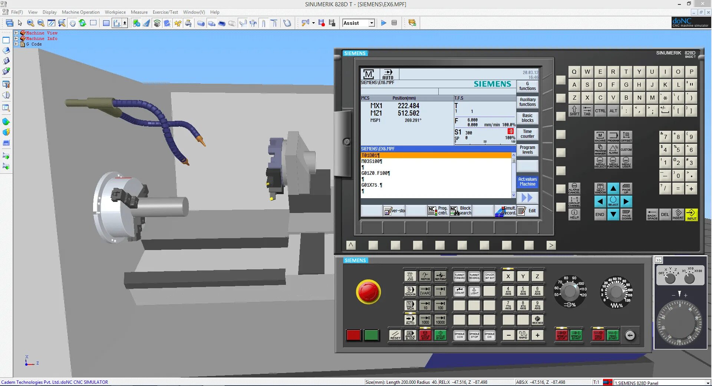Click the Zoom In magnifier toolbar icon

click(30, 23)
